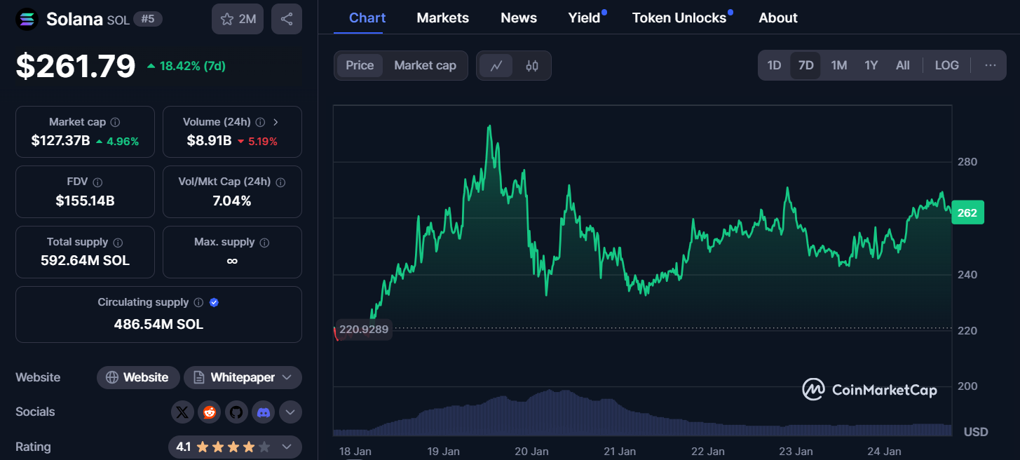The width and height of the screenshot is (1020, 460).
Task: Click the 21 Jan date axis label
Action: 620,452
